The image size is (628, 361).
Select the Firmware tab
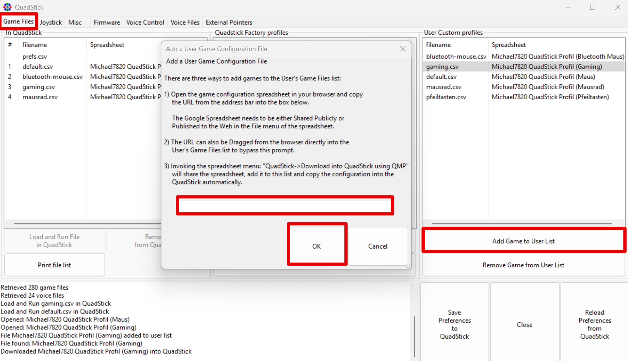click(x=107, y=22)
